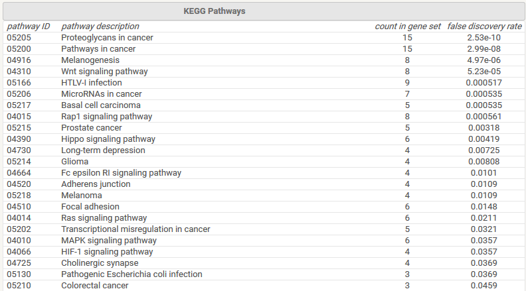This screenshot has height=291, width=526.
Task: Open the Hippo signaling pathway entry
Action: (108, 139)
